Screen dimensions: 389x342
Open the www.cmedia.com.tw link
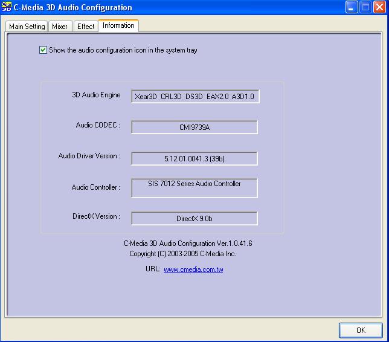click(193, 269)
